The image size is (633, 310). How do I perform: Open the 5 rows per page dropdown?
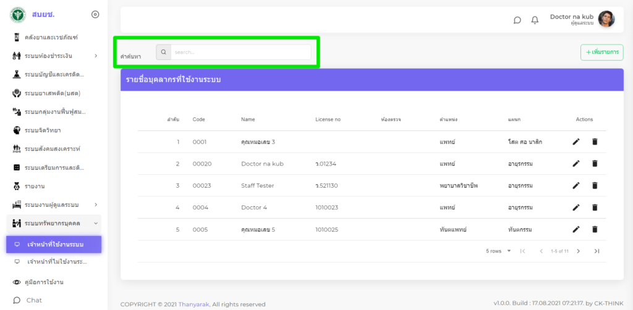tap(499, 251)
